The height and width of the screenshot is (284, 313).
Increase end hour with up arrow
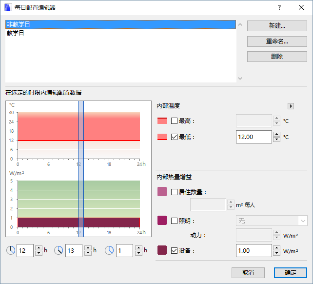[x=88, y=248]
